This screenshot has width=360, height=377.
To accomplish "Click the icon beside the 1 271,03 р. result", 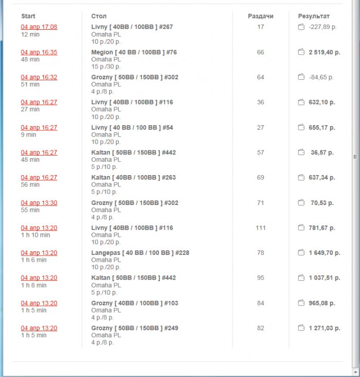I will [301, 328].
